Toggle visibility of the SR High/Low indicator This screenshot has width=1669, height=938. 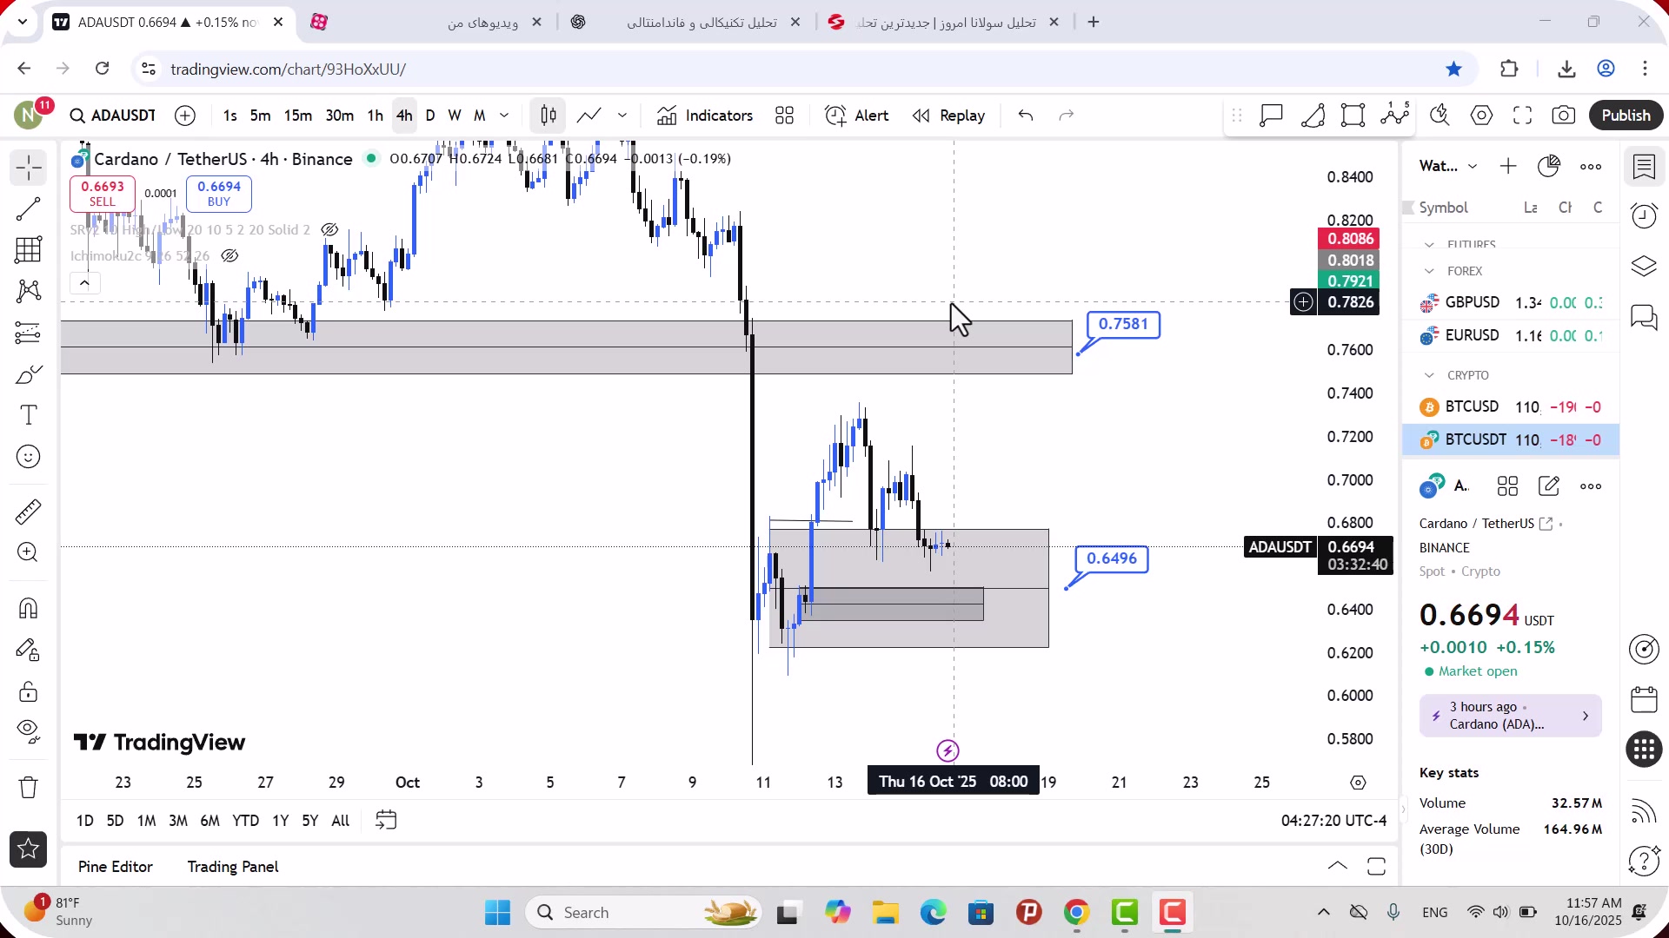[329, 230]
